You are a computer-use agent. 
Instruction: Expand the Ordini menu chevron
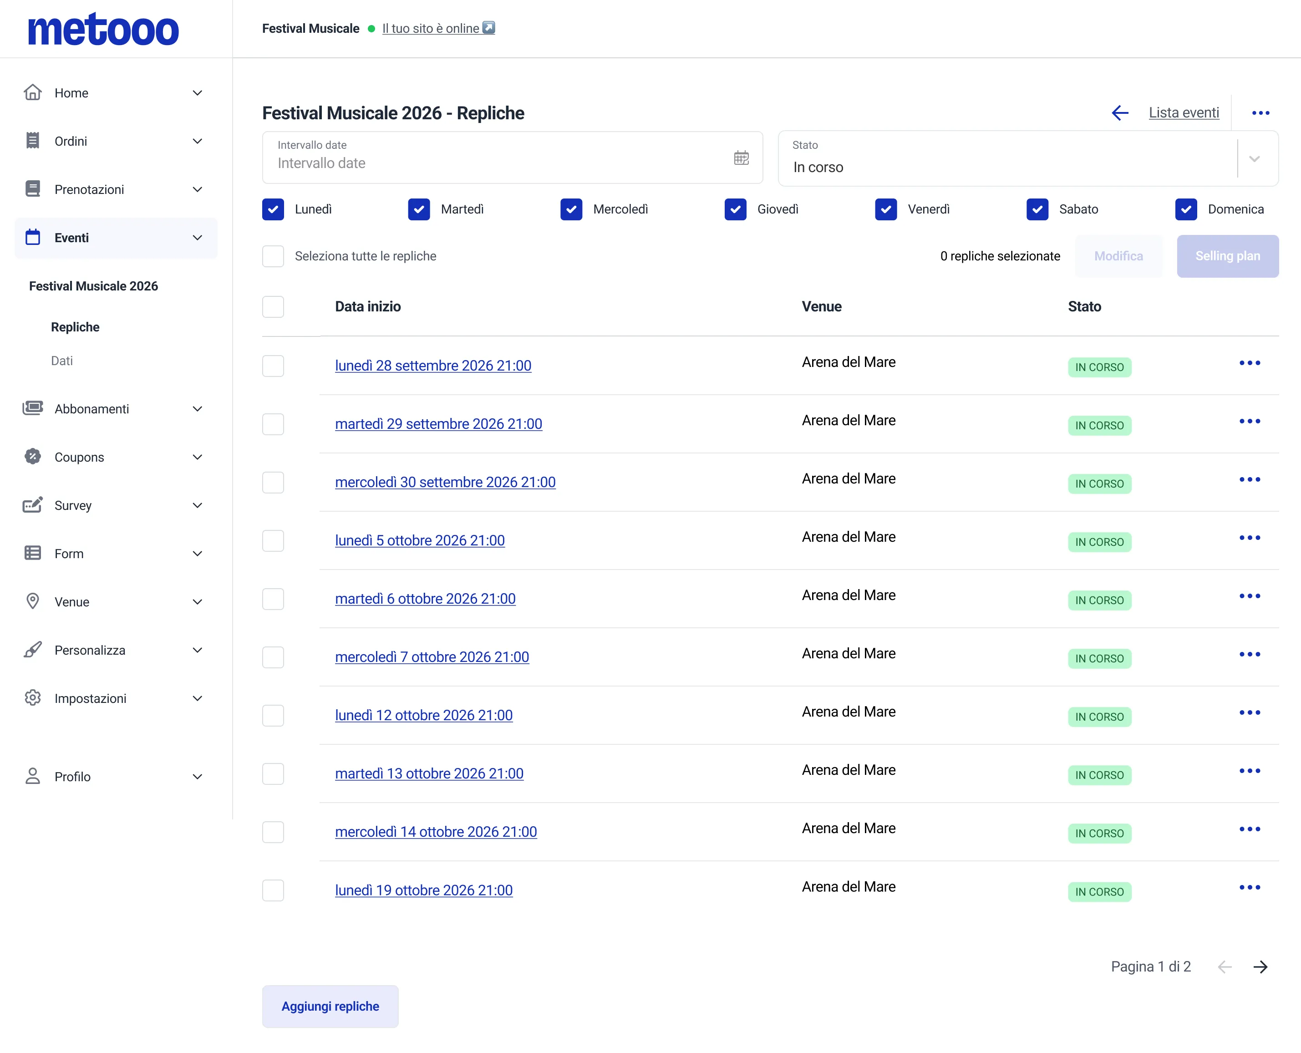click(x=197, y=141)
